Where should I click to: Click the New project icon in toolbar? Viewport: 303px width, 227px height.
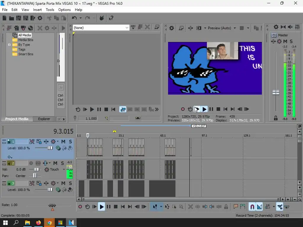[4, 18]
